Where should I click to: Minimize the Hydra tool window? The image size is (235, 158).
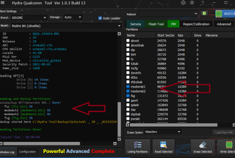(214, 3)
